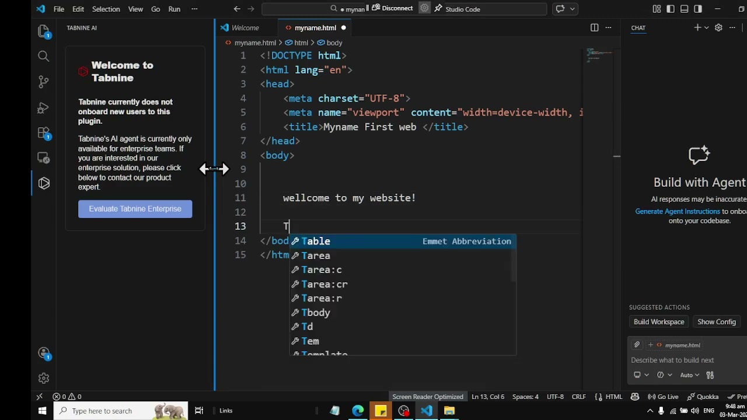
Task: Open Copilot status icon in status bar
Action: pos(634,397)
